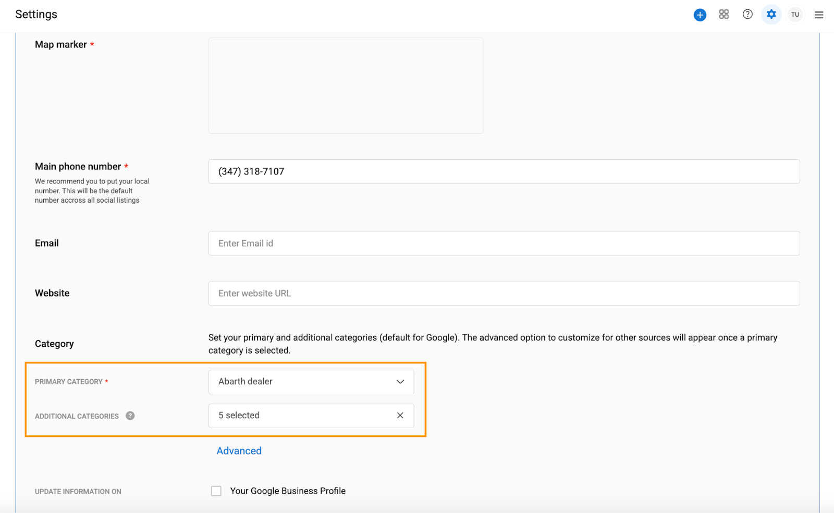Click the PRIMARY CATEGORY label
834x513 pixels.
tap(69, 382)
